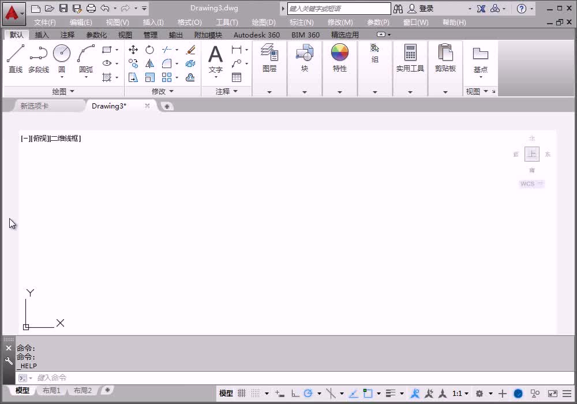Open workspace gear dropdown arrow
The image size is (577, 404).
pyautogui.click(x=490, y=394)
